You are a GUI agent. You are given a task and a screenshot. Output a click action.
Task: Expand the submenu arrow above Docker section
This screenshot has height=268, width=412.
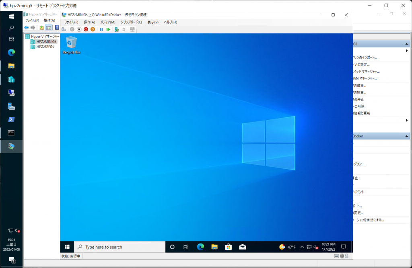pos(407,121)
